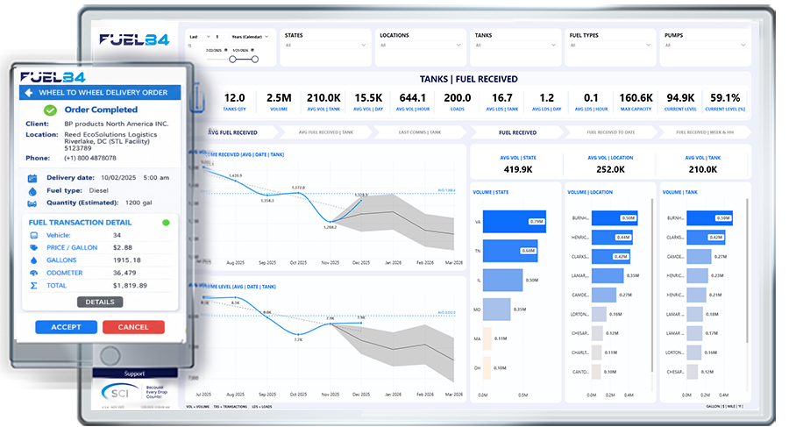Click the Support button in the sidebar
Image resolution: width=789 pixels, height=427 pixels.
click(134, 374)
